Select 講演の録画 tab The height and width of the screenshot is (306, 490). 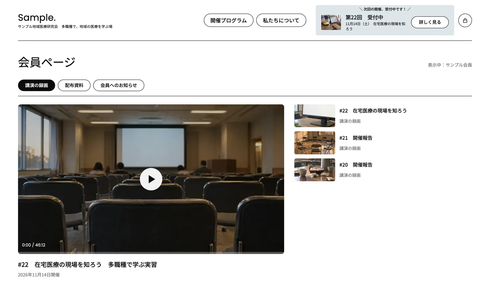click(36, 85)
